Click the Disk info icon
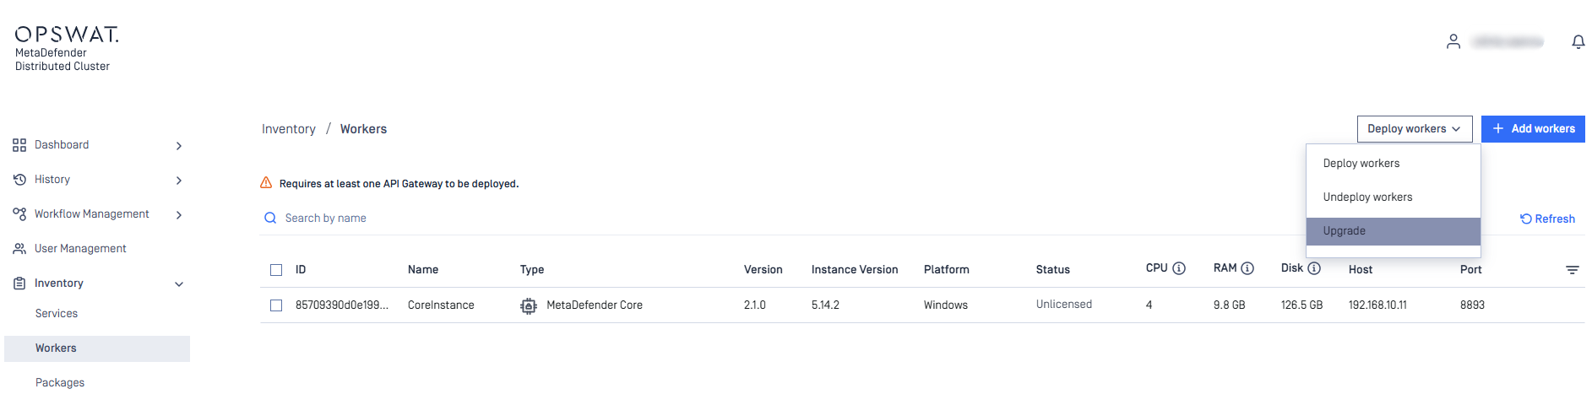This screenshot has height=405, width=1592. tap(1314, 268)
